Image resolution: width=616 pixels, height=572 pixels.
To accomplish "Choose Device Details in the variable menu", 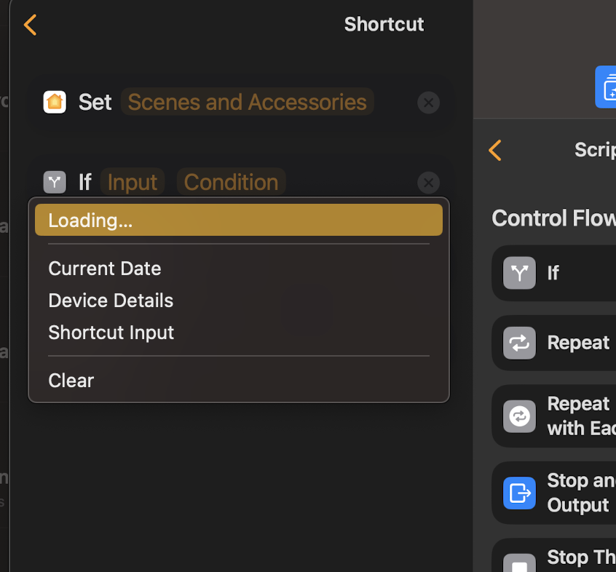I will (x=111, y=301).
